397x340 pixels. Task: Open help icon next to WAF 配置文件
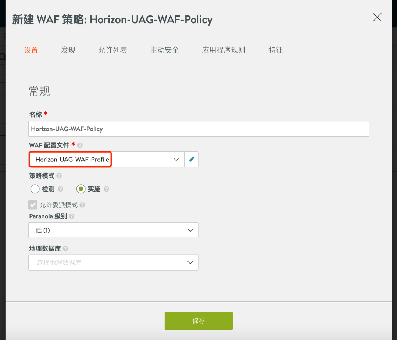point(80,145)
